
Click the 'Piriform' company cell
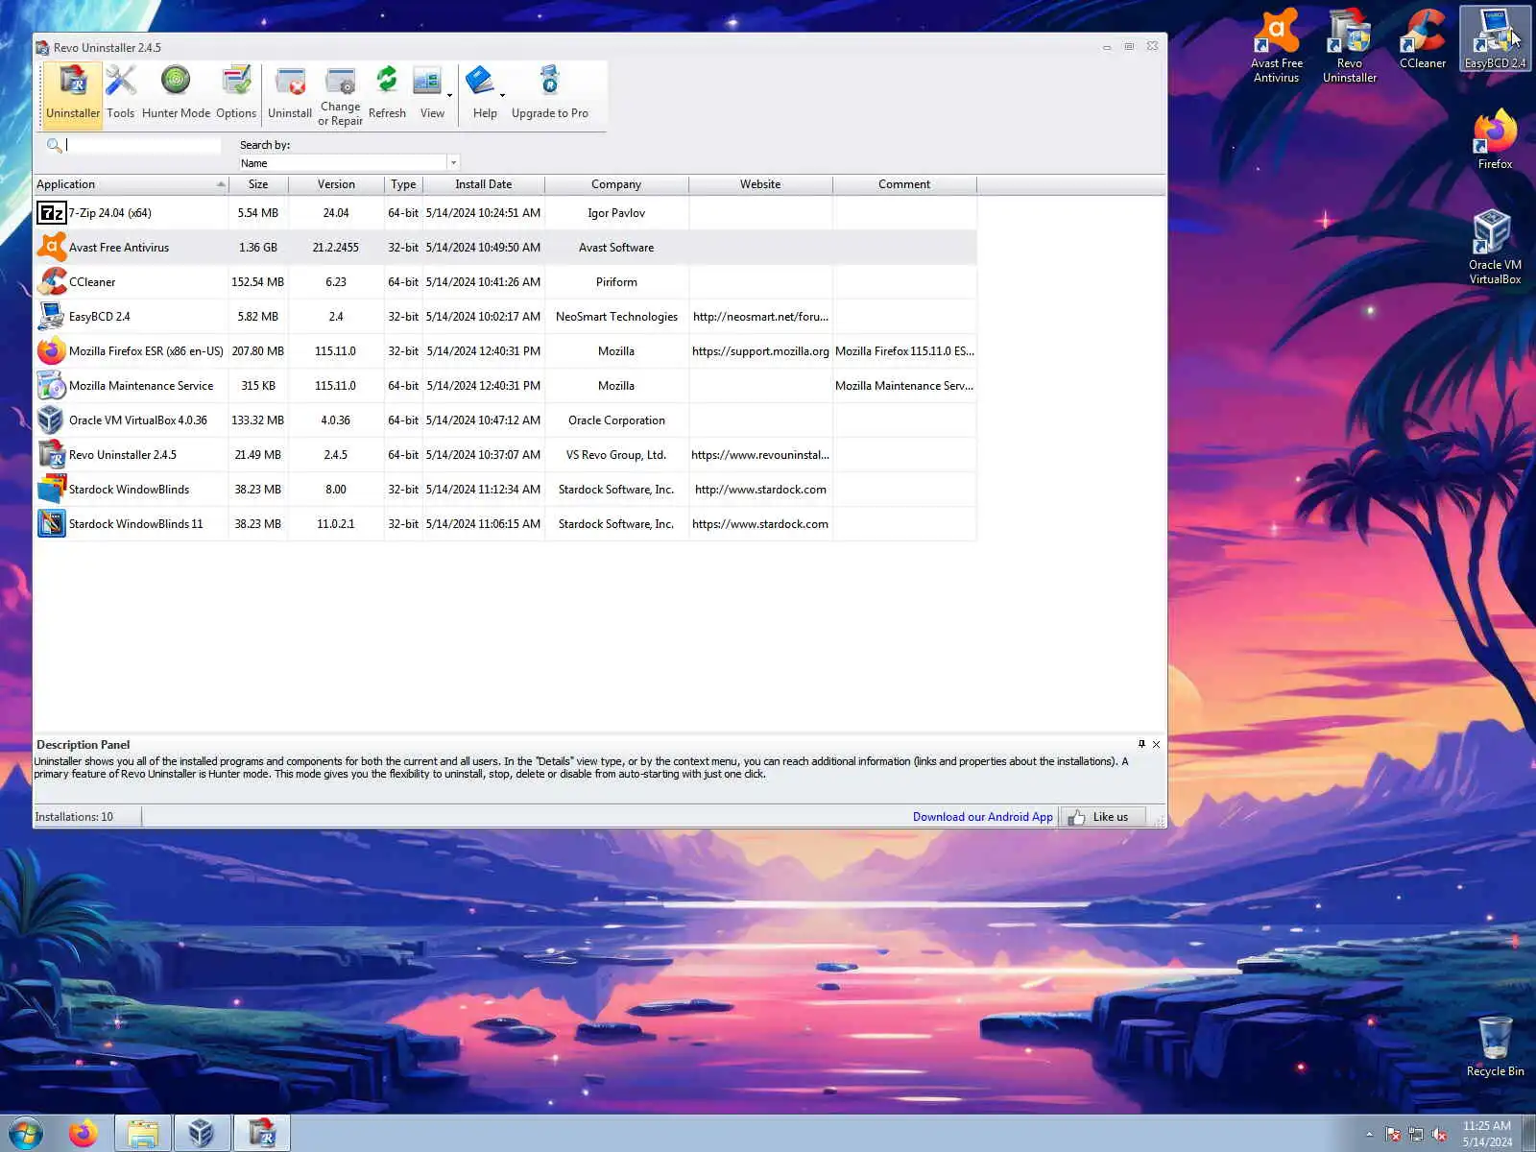tap(616, 282)
